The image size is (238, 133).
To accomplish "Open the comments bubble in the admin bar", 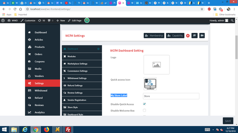I will [x=51, y=21].
